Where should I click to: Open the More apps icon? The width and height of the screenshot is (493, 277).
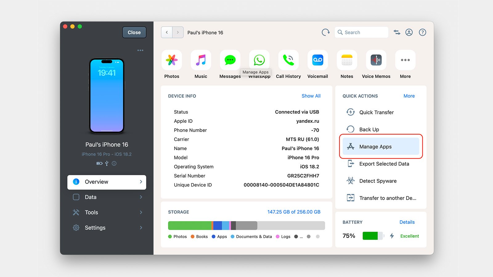[x=405, y=60]
